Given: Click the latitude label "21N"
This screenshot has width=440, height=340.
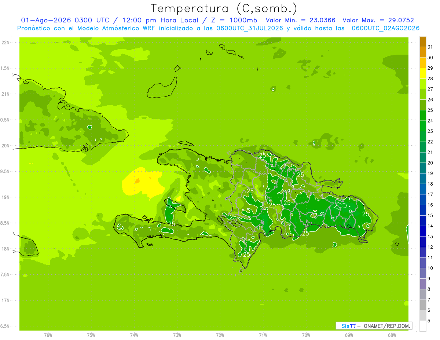Looking at the screenshot, I should [6, 94].
